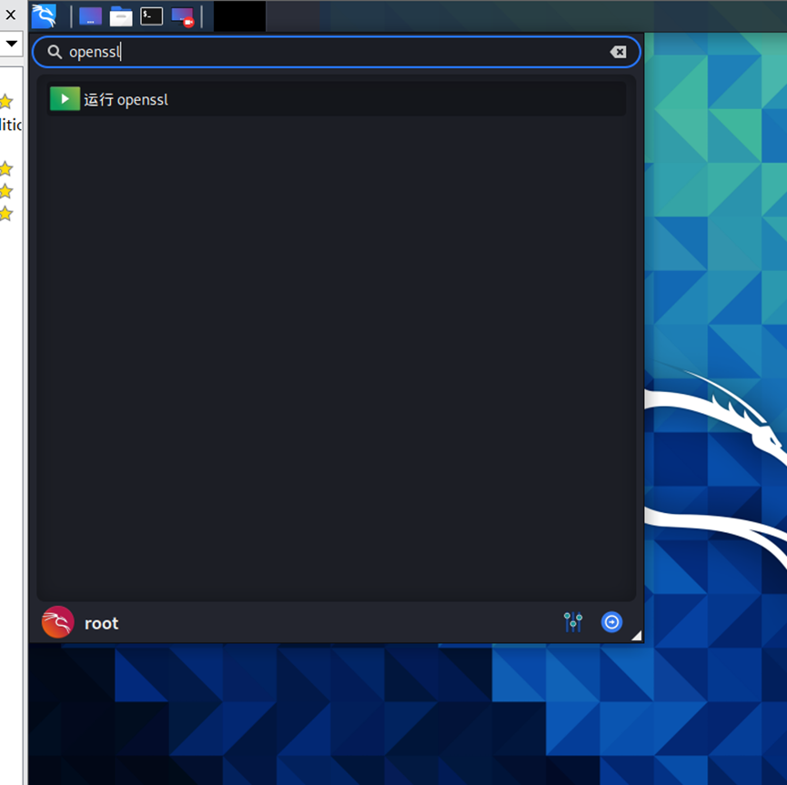Click the topmost yellow star in left window
787x785 pixels.
6,101
